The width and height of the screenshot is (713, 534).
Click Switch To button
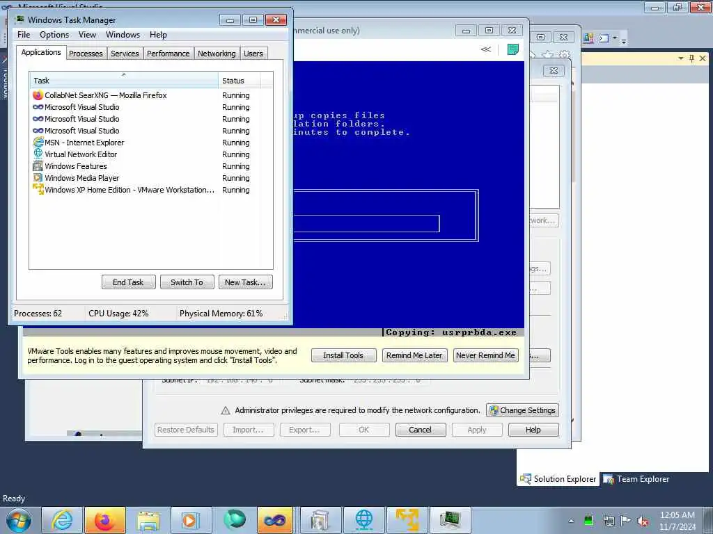(x=187, y=282)
